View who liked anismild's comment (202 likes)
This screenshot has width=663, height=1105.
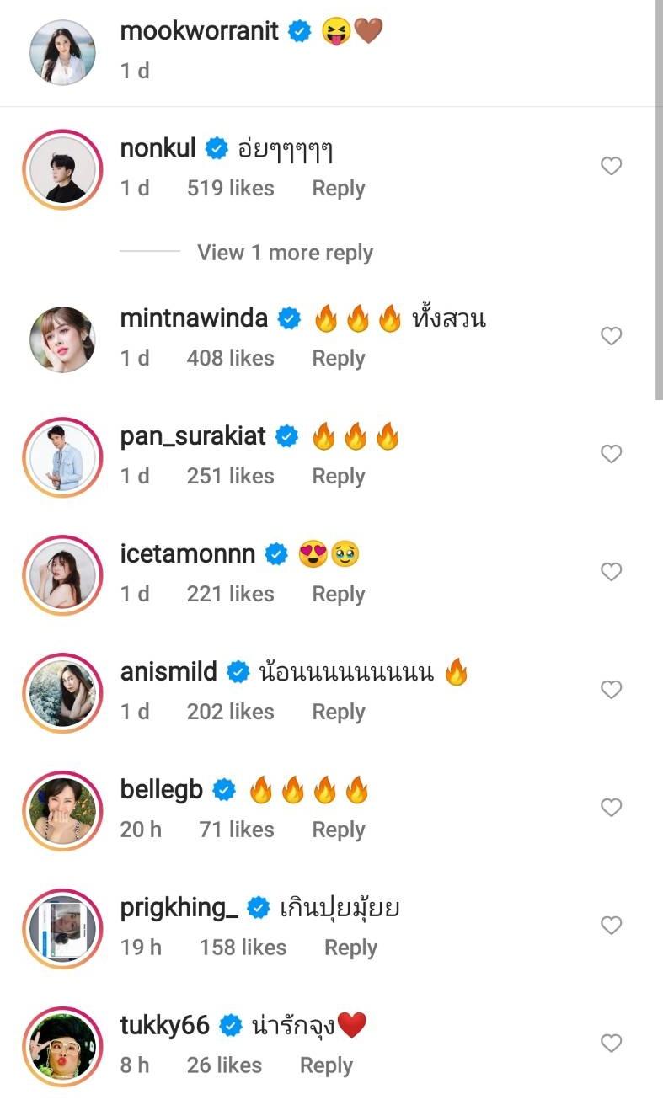[230, 712]
